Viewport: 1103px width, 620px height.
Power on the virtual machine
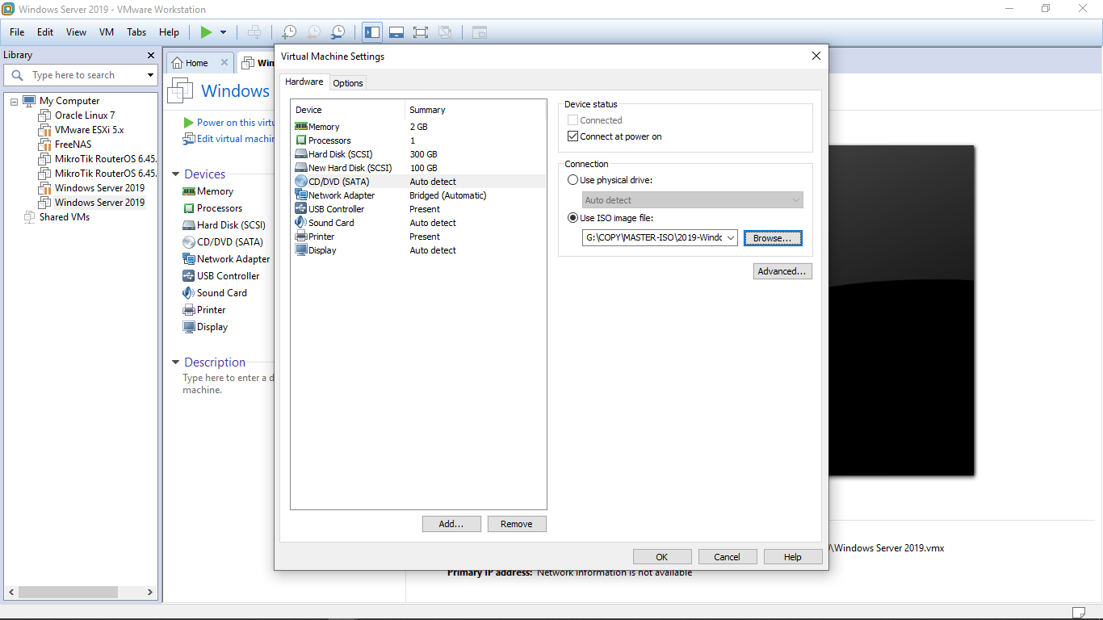207,32
